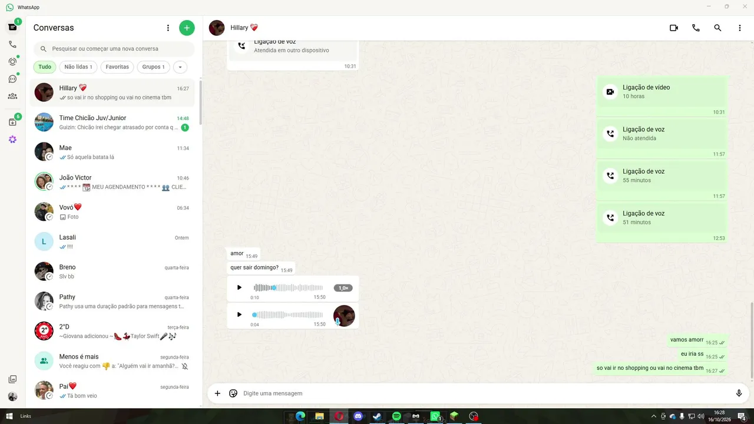Seek within the 0:10 voice message waveform
The width and height of the screenshot is (754, 424).
pos(288,287)
